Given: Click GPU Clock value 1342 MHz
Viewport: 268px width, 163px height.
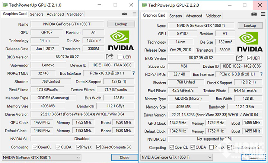Looking at the screenshot, I should (178, 123).
